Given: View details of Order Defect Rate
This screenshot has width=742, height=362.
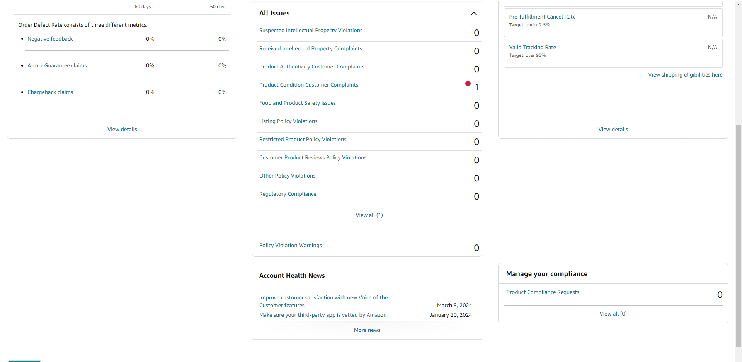Looking at the screenshot, I should pyautogui.click(x=122, y=129).
